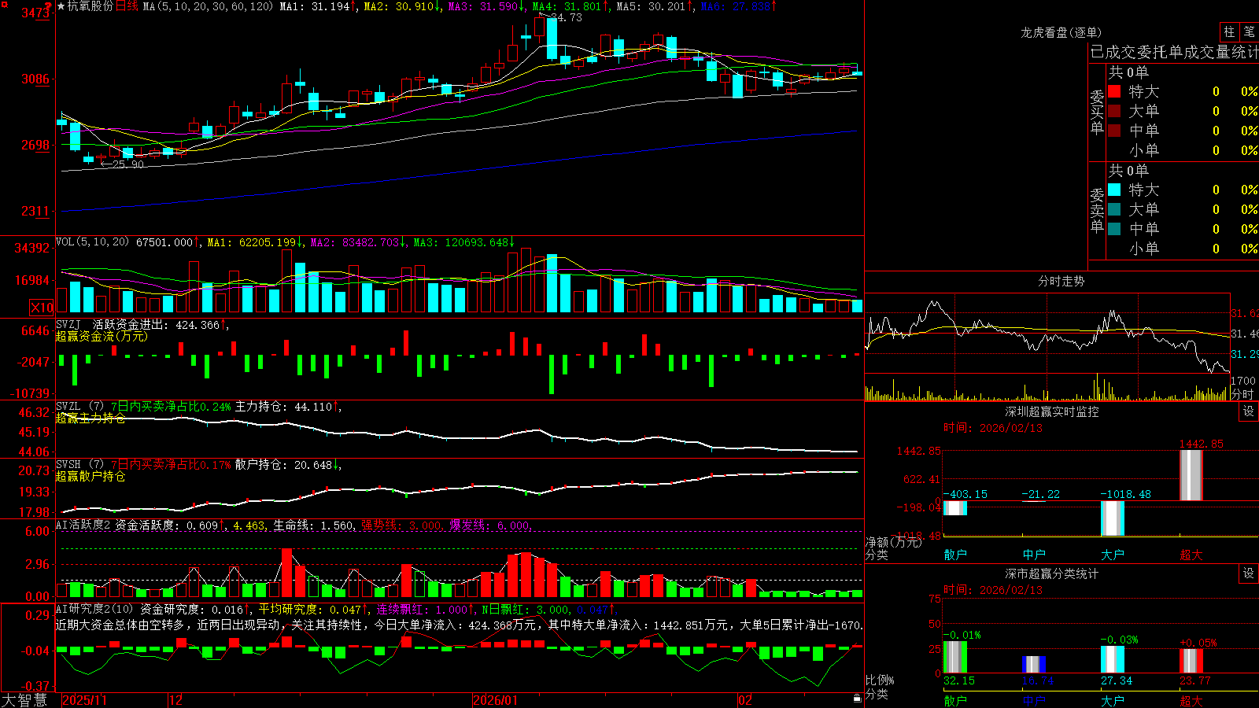Switch chart period via the 日线 label

(127, 6)
